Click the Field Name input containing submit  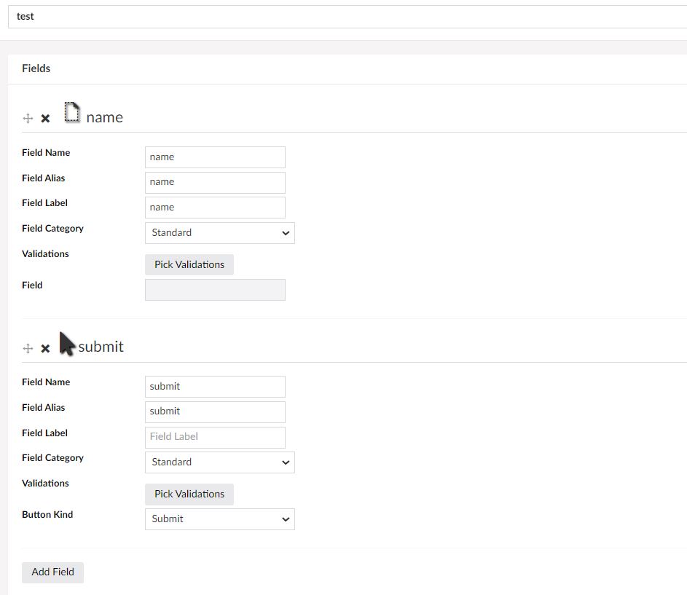pos(215,387)
